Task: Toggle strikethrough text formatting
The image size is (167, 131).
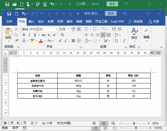Action: click(43, 35)
